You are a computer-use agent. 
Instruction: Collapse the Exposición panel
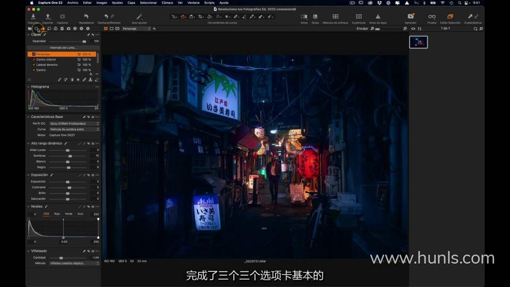tap(28, 175)
